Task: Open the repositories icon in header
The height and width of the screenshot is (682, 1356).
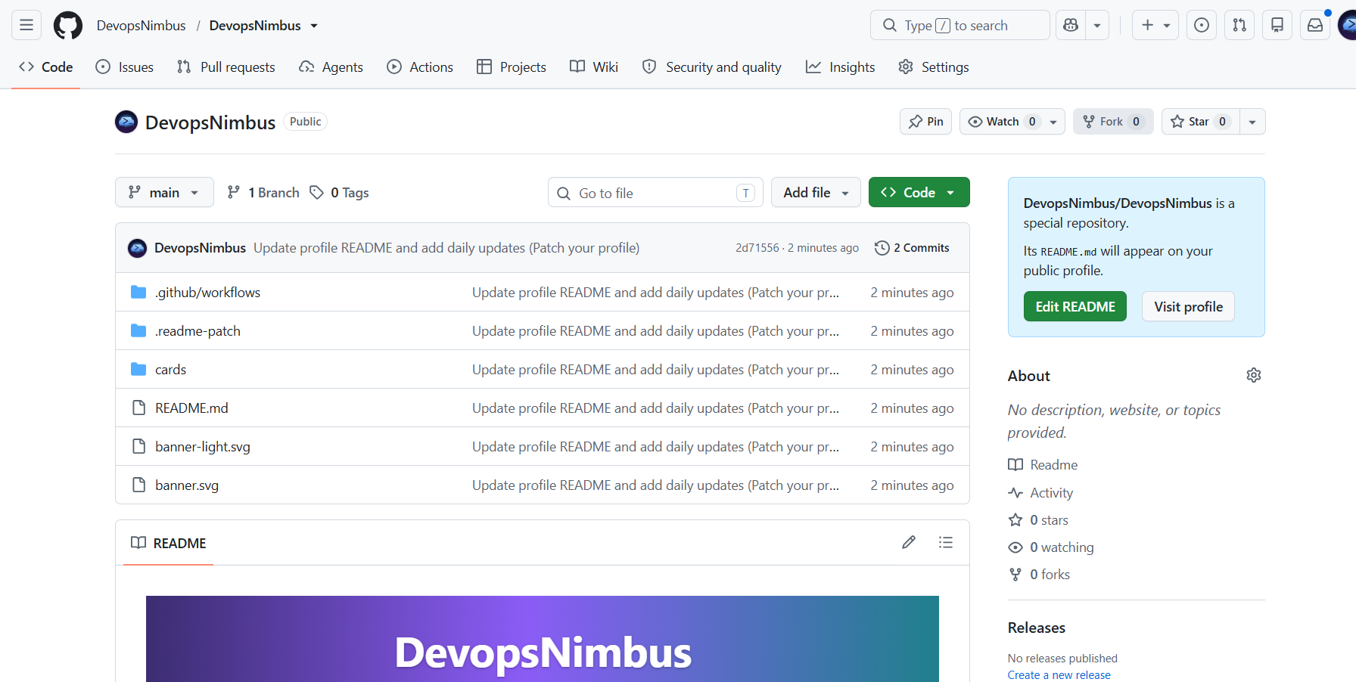Action: click(x=1277, y=25)
